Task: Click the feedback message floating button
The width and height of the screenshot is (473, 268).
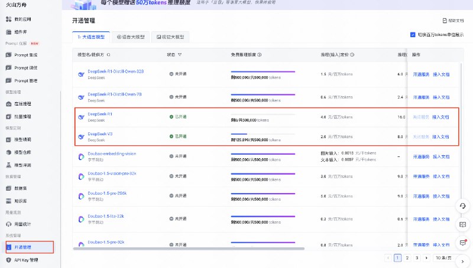Action: [x=463, y=243]
